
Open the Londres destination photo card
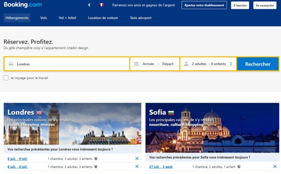point(73,123)
